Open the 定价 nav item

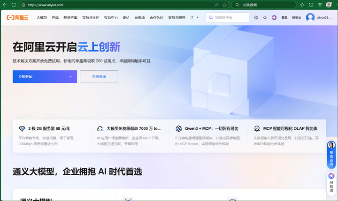click(126, 17)
